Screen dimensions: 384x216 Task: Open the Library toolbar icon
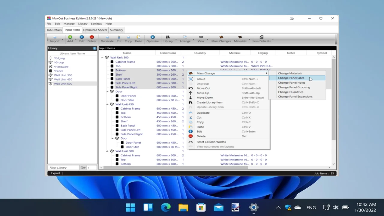click(x=168, y=37)
